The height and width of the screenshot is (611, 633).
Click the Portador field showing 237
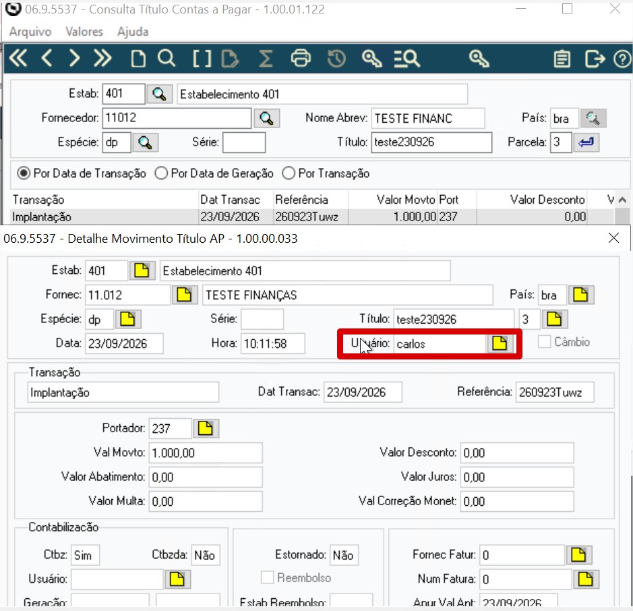pyautogui.click(x=170, y=428)
